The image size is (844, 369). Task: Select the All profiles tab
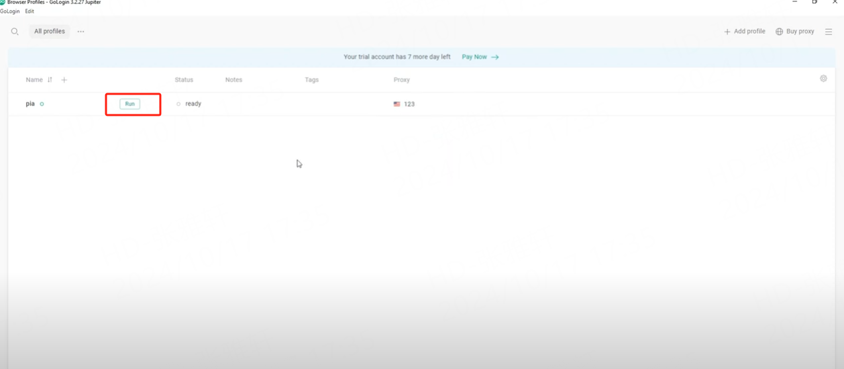tap(50, 32)
